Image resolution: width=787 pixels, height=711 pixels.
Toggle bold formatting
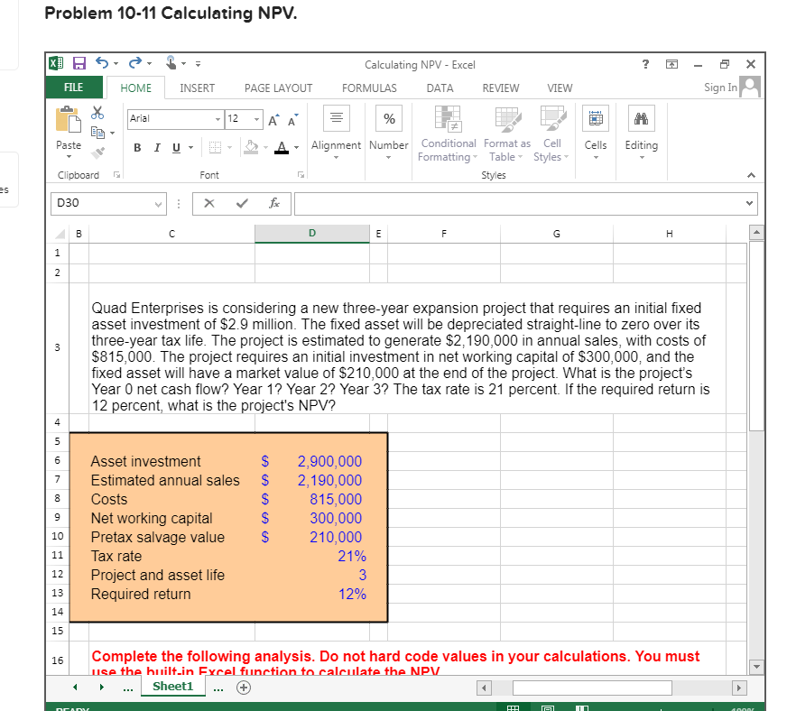coord(137,147)
